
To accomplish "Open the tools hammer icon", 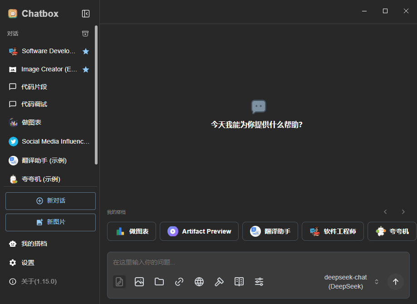I will pyautogui.click(x=219, y=282).
